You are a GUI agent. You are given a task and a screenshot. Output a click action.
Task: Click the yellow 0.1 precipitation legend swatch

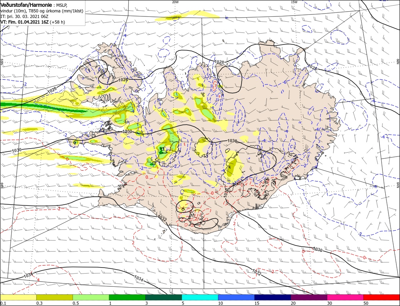(18, 297)
